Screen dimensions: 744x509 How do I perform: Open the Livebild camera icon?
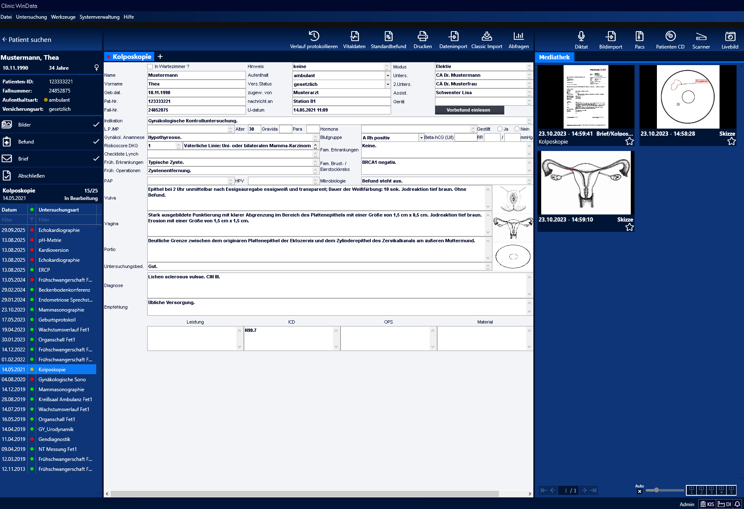pos(729,37)
